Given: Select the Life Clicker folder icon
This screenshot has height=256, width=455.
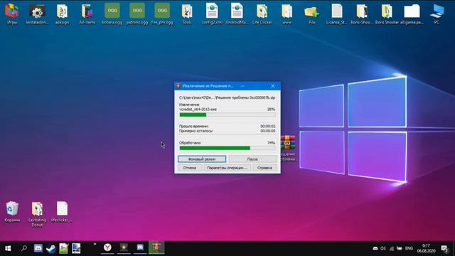Looking at the screenshot, I should click(x=262, y=14).
